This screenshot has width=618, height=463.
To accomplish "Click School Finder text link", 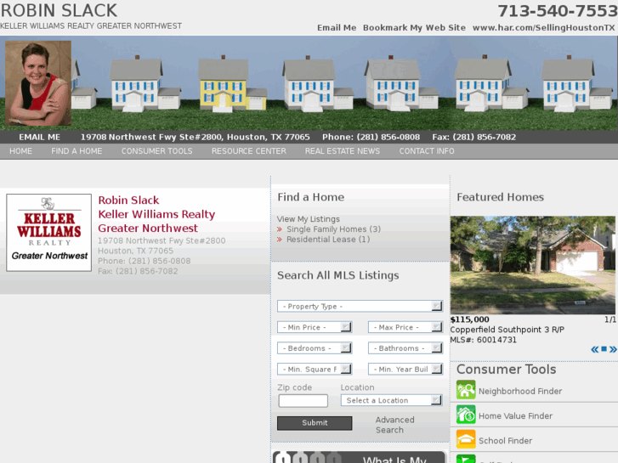I will pos(505,441).
